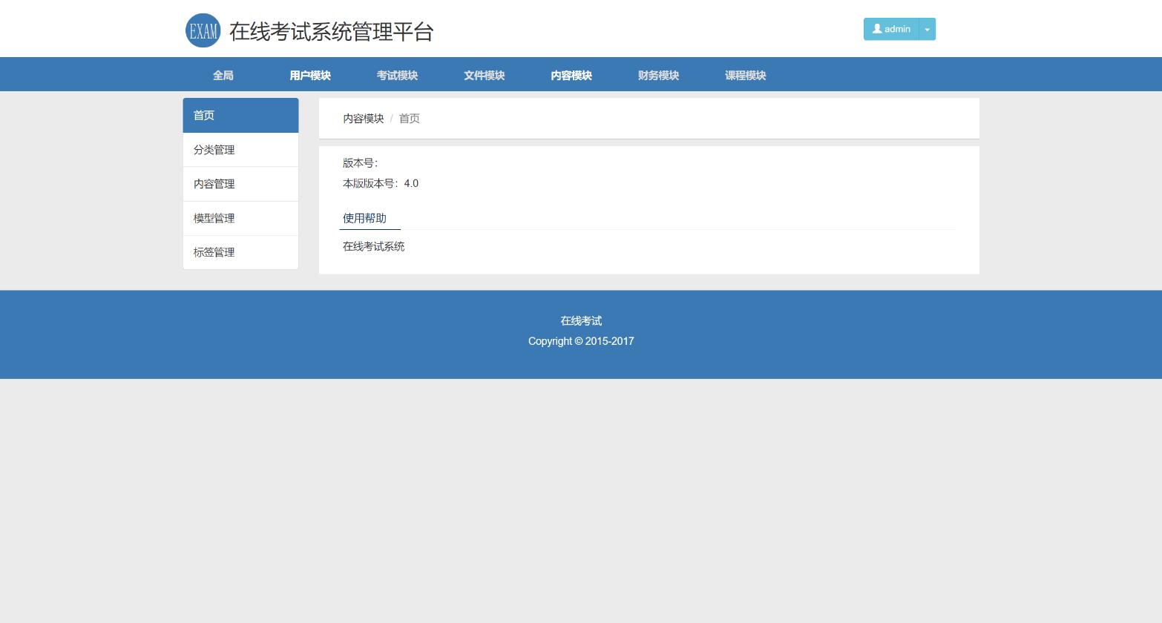Click the 在线考试系统管理平台 header title

pyautogui.click(x=331, y=31)
